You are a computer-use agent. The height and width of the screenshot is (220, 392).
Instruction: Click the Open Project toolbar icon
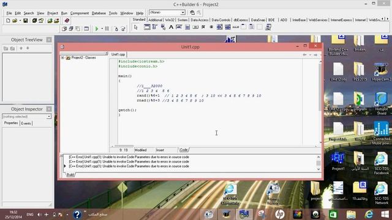41,21
